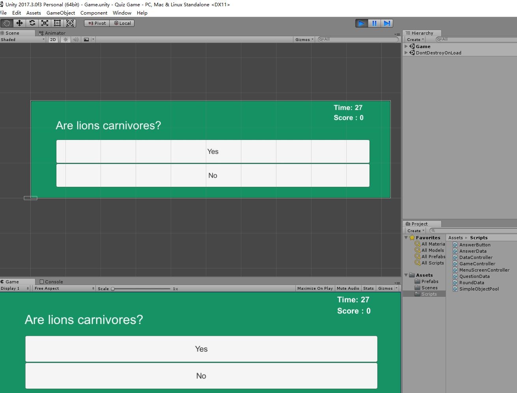Select the AnswerButton script icon
Viewport: 517px width, 393px height.
click(455, 245)
